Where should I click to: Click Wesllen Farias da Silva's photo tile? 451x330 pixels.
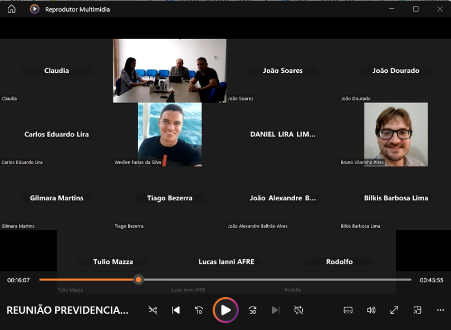point(170,135)
